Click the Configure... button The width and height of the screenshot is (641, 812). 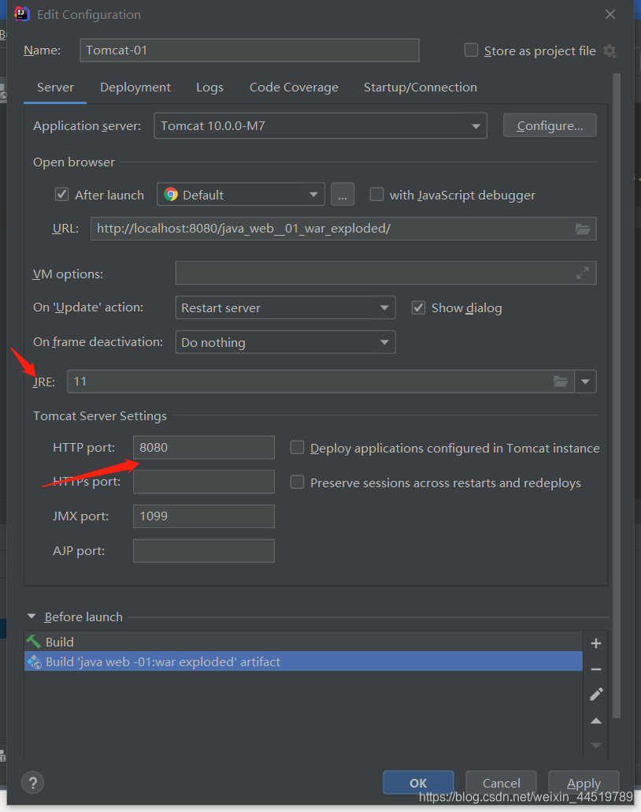click(550, 126)
